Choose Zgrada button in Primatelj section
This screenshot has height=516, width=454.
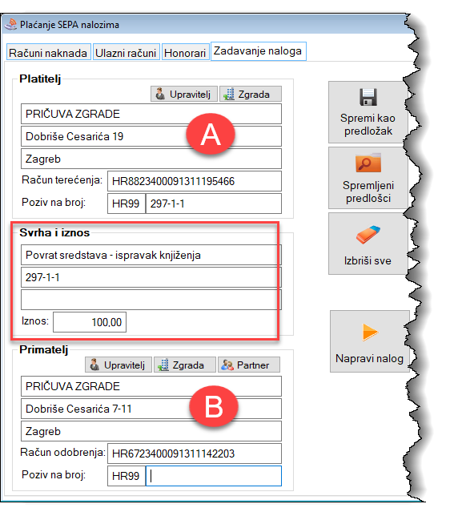click(185, 365)
